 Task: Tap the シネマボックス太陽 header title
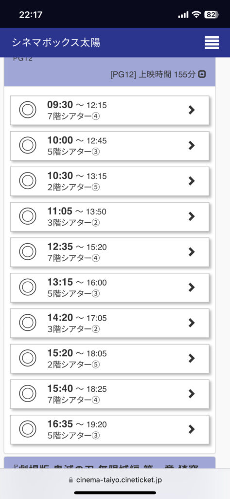(56, 43)
